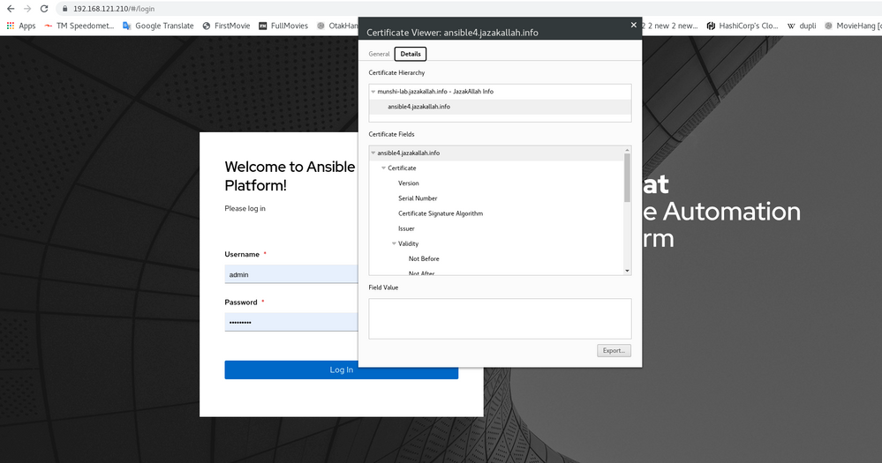
Task: Click the Export... button
Action: [614, 351]
